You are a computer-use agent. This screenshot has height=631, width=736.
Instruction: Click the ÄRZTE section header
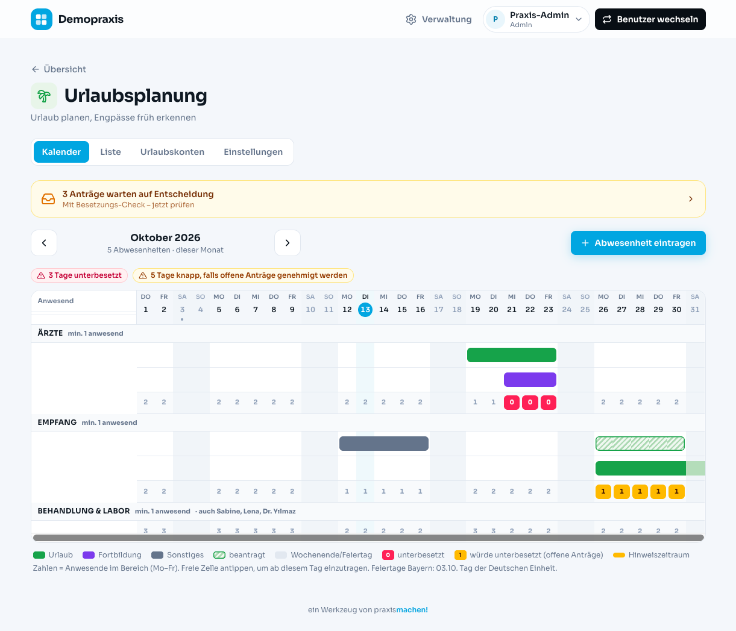point(50,333)
